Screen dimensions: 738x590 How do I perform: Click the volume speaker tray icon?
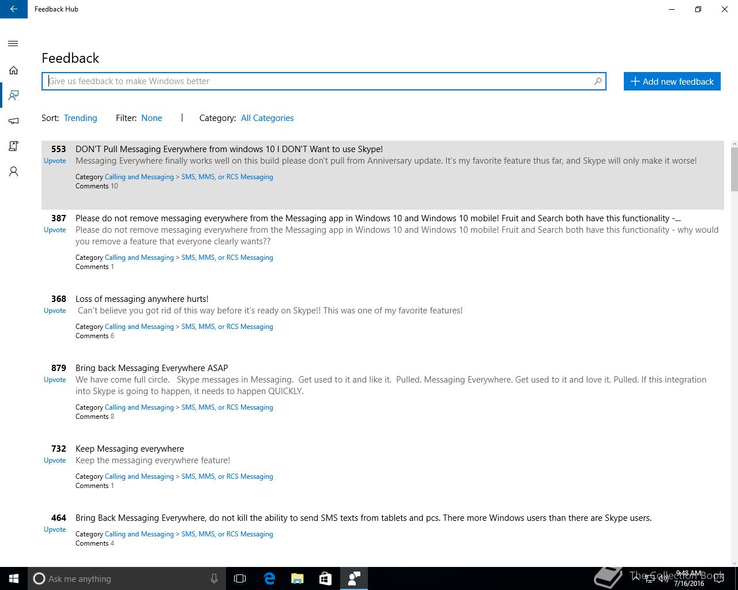[x=663, y=578]
